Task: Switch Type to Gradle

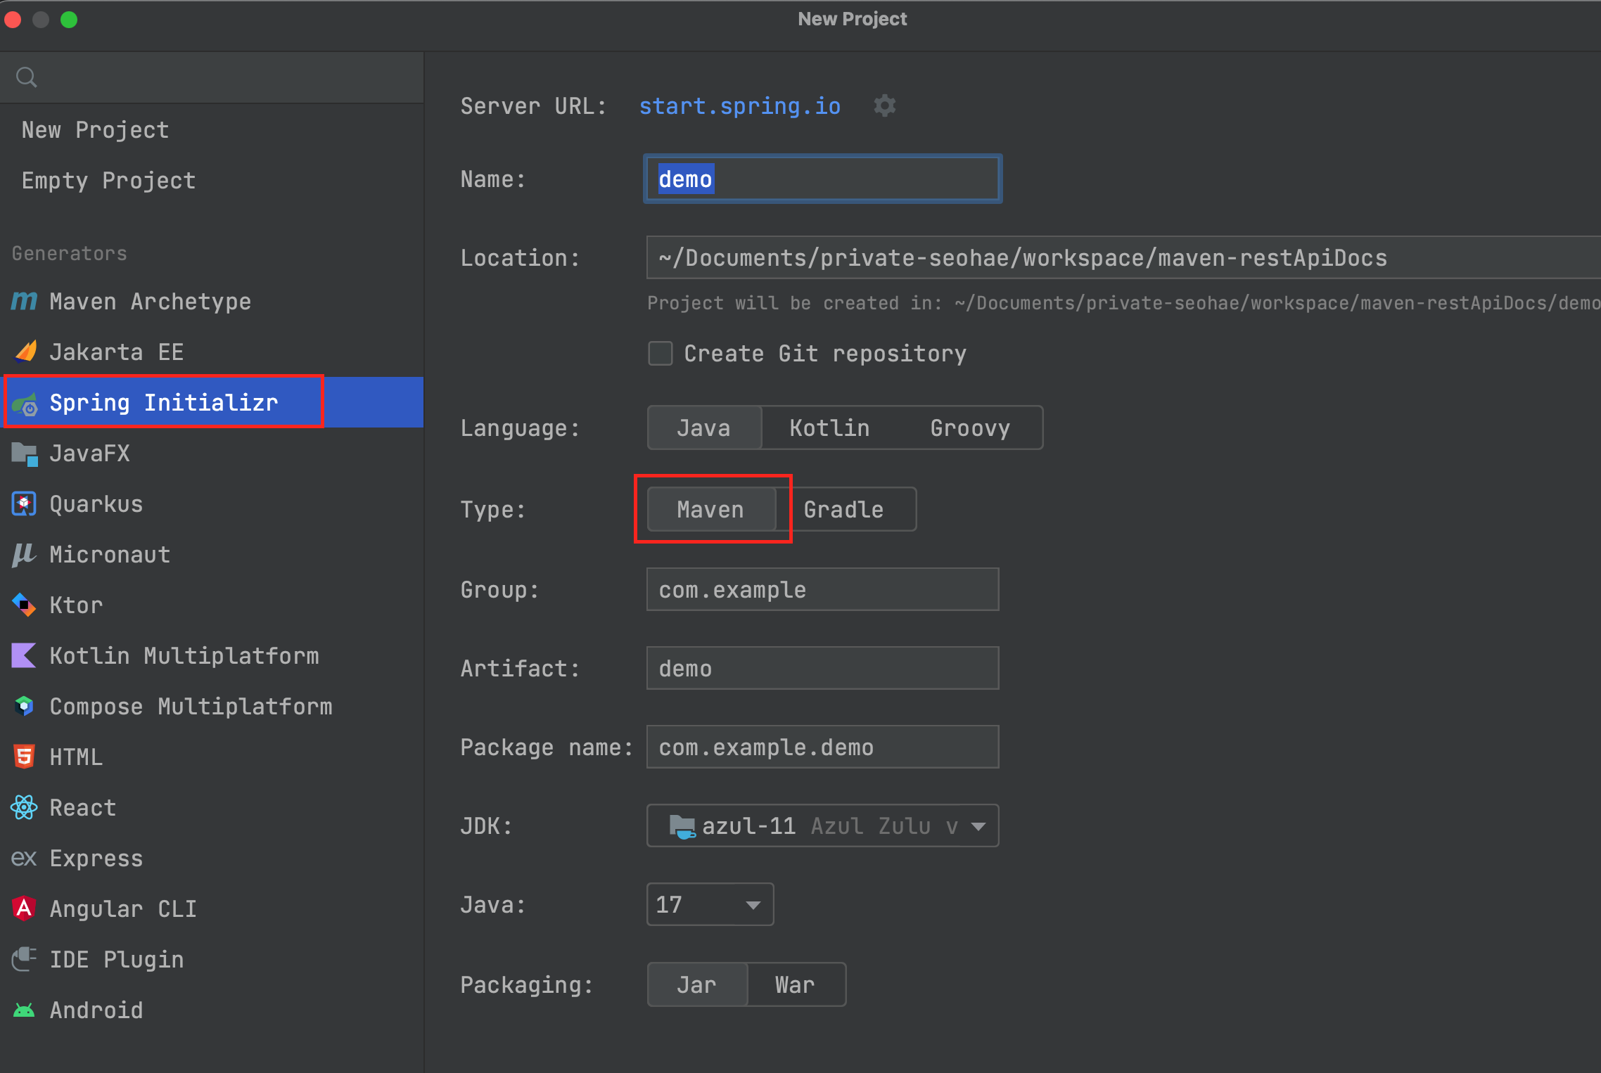Action: point(843,509)
